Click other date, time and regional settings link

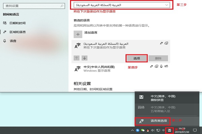click(93, 89)
